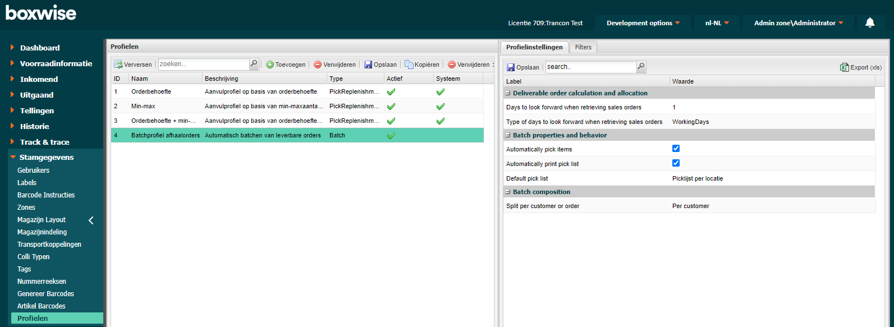Collapse Deliverable order calculation and allocation group
This screenshot has width=894, height=327.
508,93
